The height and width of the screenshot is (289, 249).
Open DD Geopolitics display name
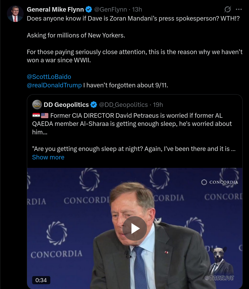coord(66,105)
